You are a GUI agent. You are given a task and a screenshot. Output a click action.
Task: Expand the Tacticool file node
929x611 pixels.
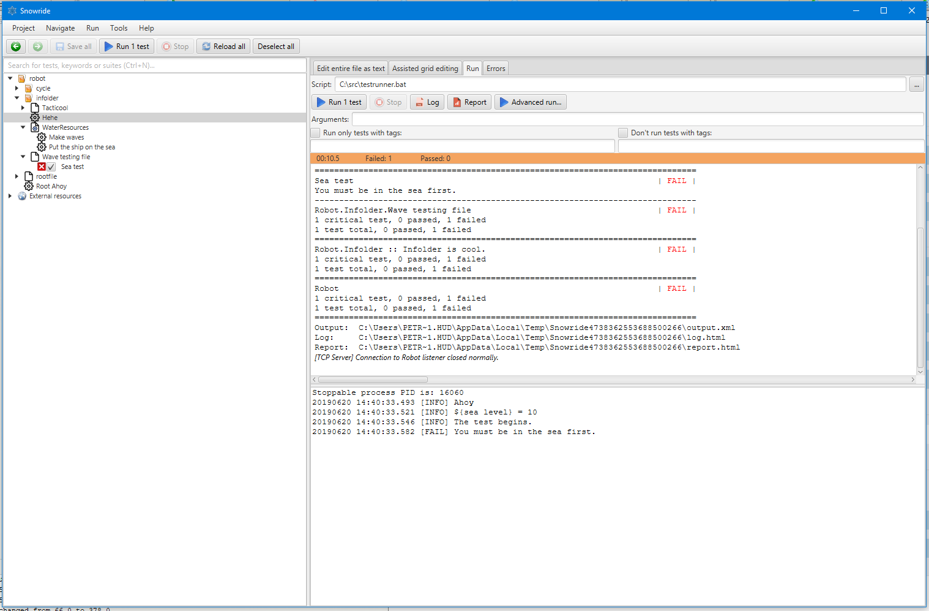point(23,108)
